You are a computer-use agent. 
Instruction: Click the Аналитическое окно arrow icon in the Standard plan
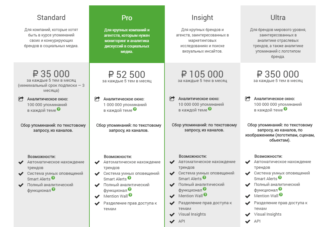tap(21, 99)
